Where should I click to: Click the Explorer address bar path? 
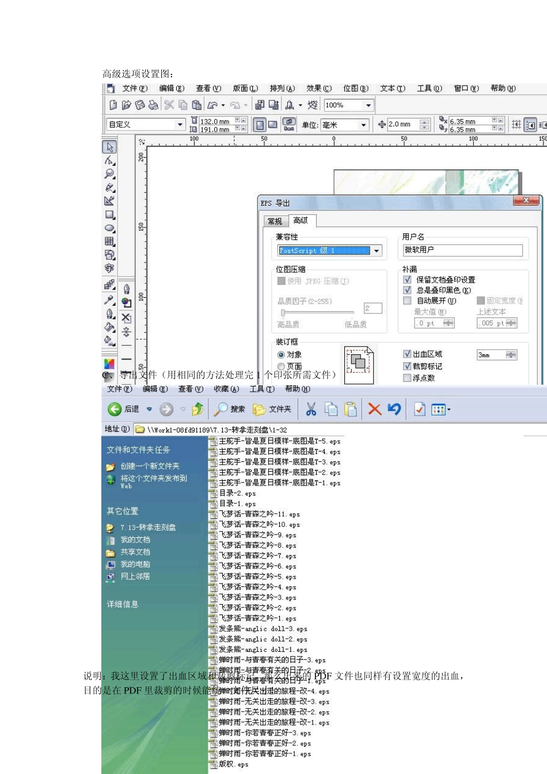point(217,430)
